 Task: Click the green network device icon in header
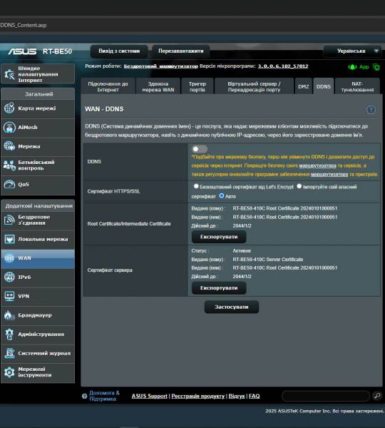click(376, 67)
